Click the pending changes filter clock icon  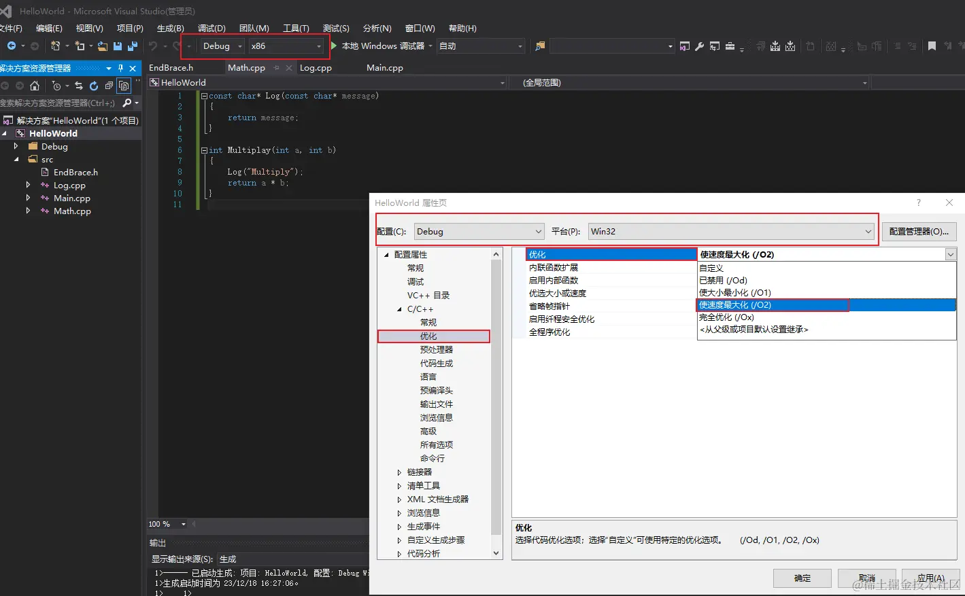click(x=56, y=86)
